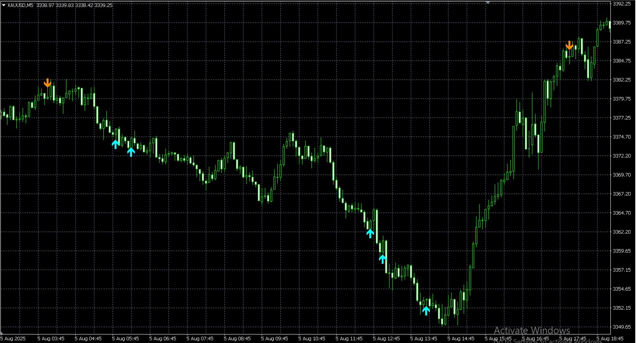This screenshot has height=343, width=636.
Task: Click the 3377.25 price scale label
Action: [x=622, y=118]
